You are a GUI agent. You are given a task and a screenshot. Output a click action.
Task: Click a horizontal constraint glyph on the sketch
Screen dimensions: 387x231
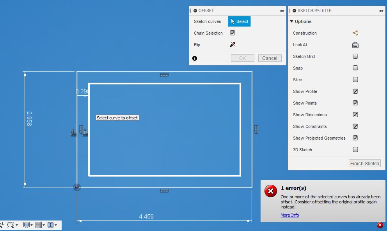[164, 75]
